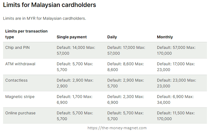The image size is (210, 131).
Task: Click the Online purchase row label
Action: click(x=20, y=113)
